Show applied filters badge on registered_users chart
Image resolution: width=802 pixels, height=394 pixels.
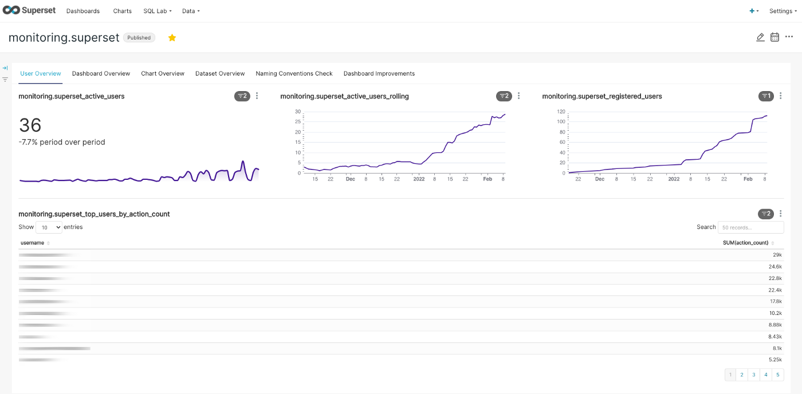coord(765,96)
